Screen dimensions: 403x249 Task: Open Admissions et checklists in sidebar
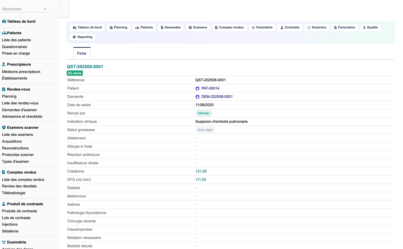pos(22,117)
